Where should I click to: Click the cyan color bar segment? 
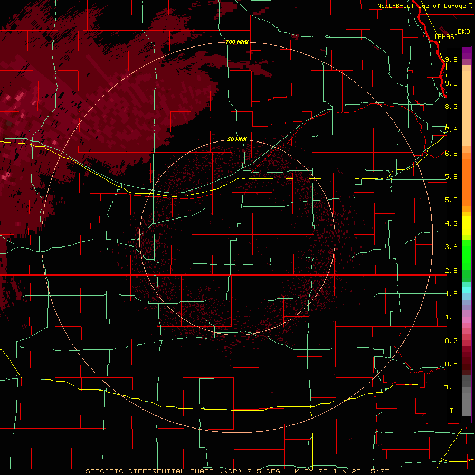pyautogui.click(x=466, y=290)
